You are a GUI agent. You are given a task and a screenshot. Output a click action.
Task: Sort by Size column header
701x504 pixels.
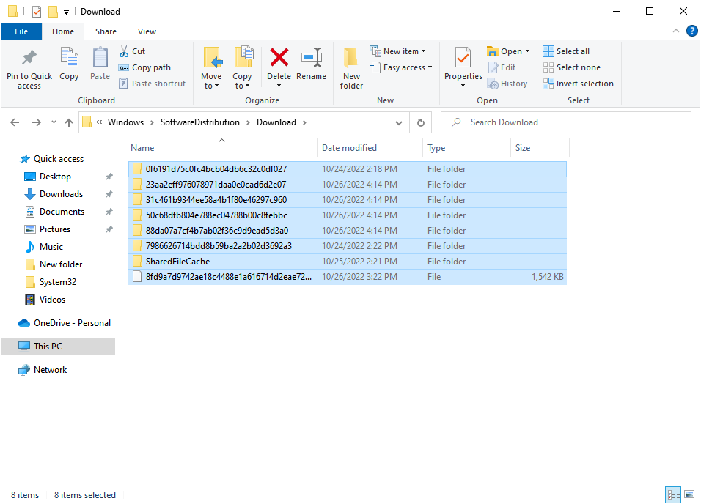(x=540, y=148)
